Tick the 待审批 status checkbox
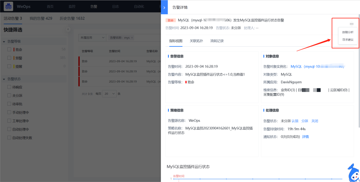Viewport: 360px width, 182px height. (x=9, y=104)
